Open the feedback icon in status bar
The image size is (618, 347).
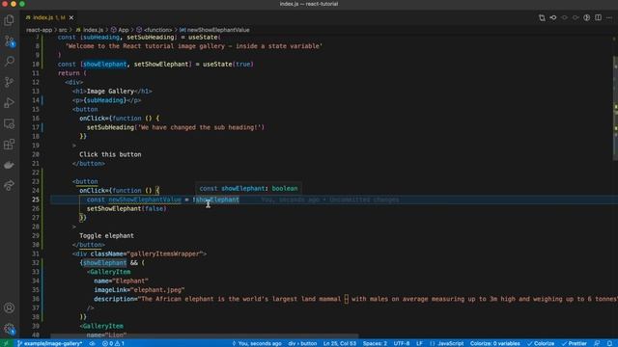tap(597, 343)
